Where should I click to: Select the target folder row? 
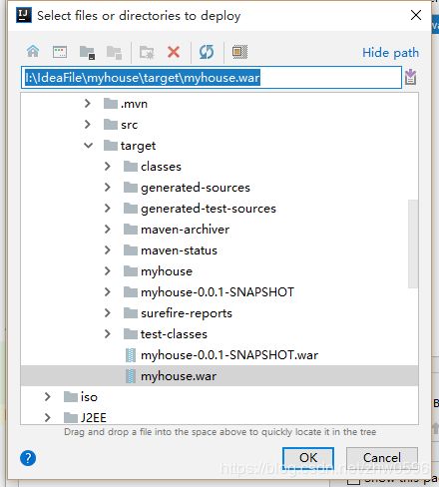coord(219,146)
